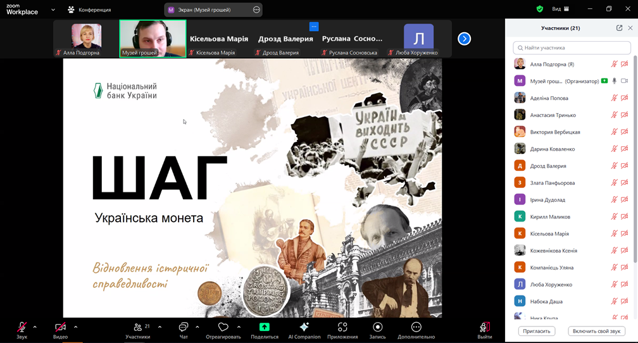Pop out the Участники panel
638x343 pixels.
click(619, 28)
